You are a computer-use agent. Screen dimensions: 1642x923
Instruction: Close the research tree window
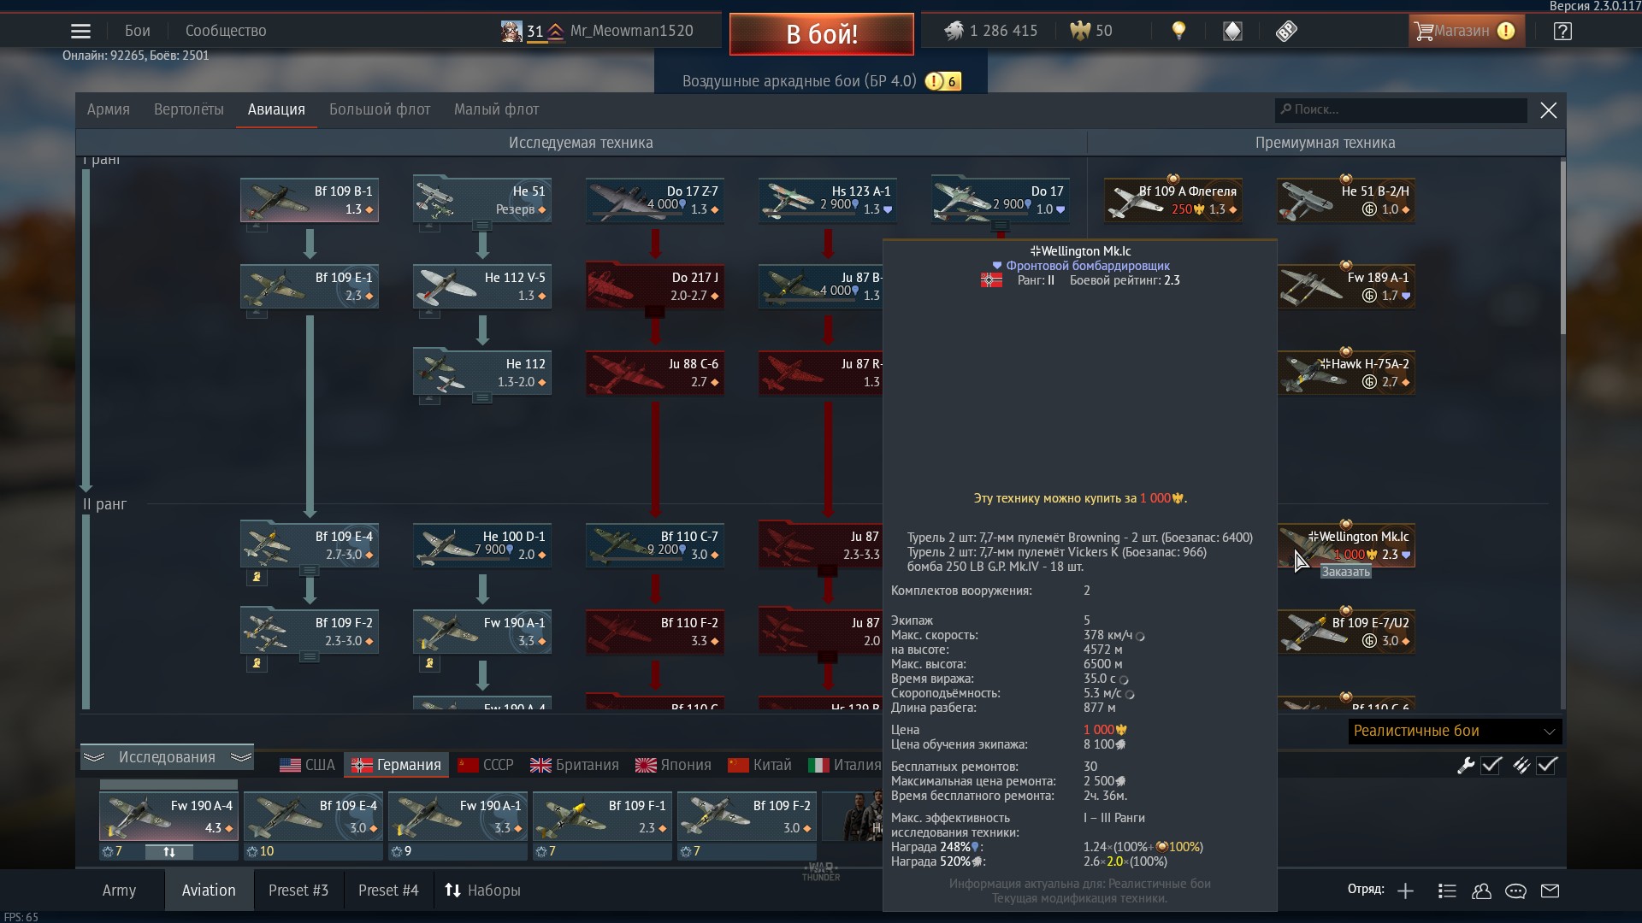[1549, 110]
